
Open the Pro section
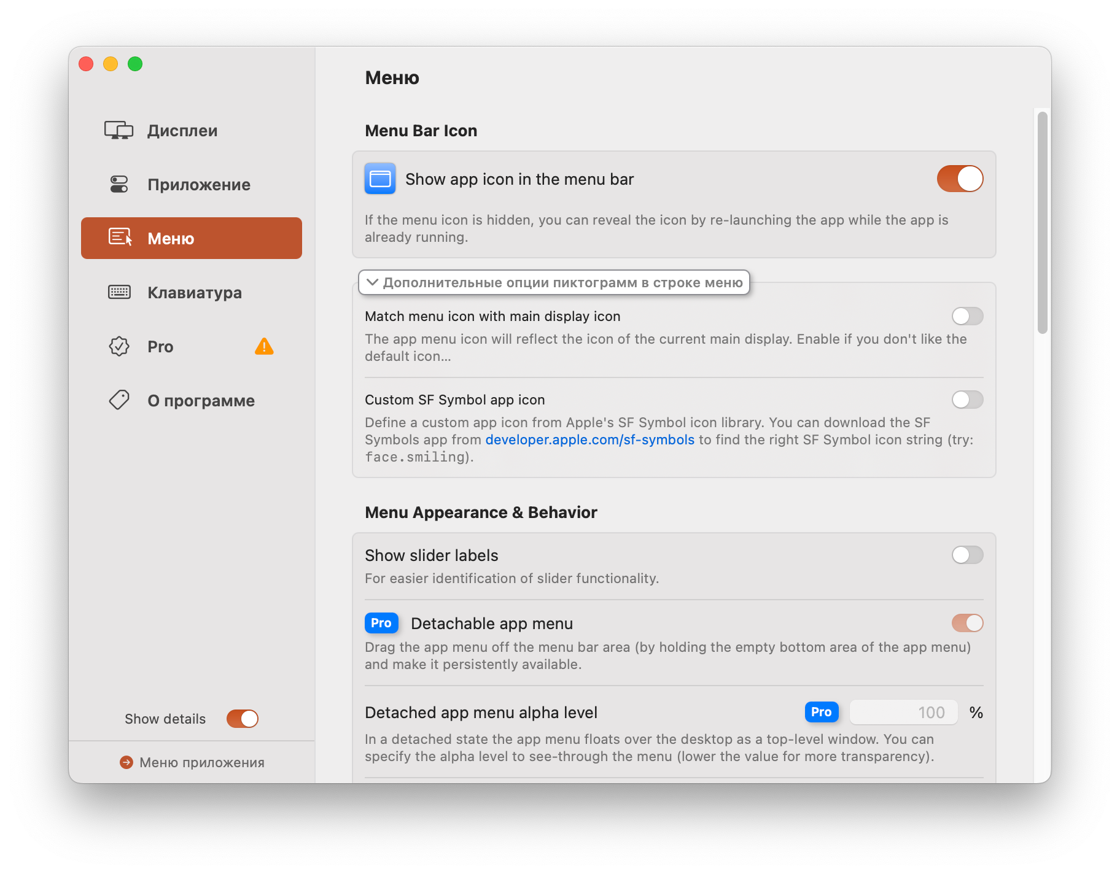[192, 346]
